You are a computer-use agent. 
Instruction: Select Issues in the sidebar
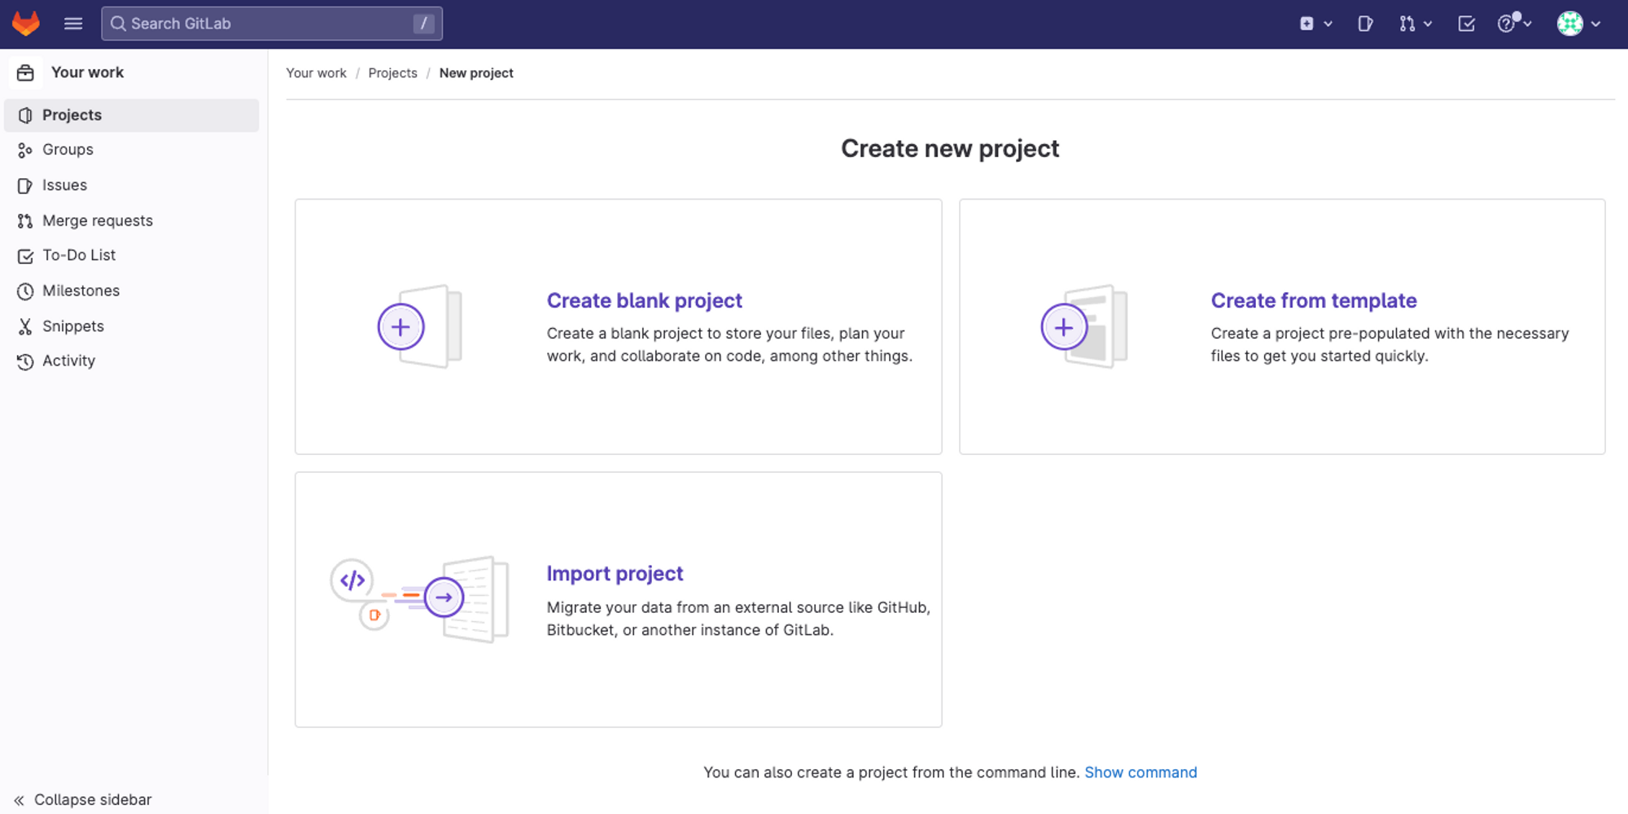point(132,186)
